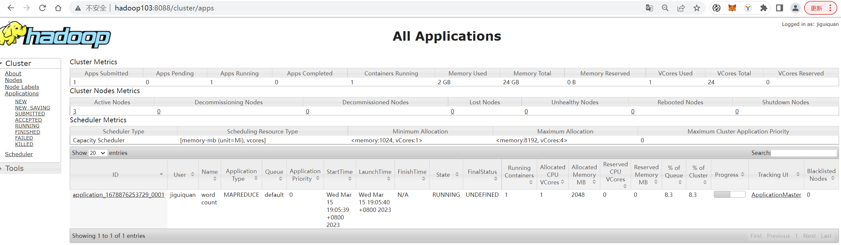The width and height of the screenshot is (841, 245).
Task: Sort by % of Cluster column
Action: point(705,182)
